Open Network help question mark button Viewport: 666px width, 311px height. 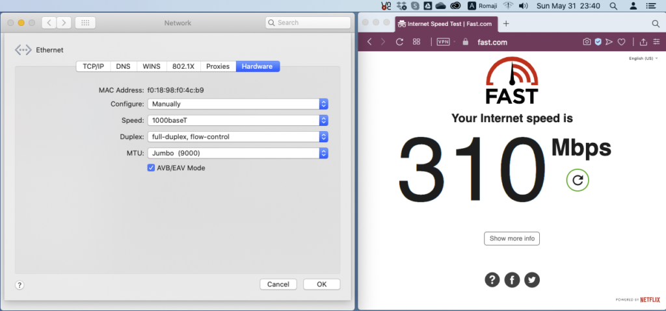pos(20,284)
